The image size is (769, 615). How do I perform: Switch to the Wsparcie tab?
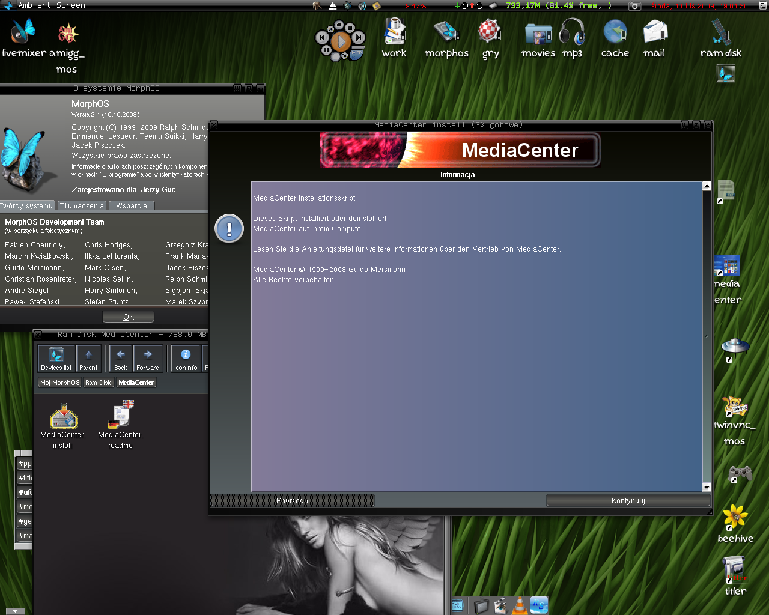[132, 205]
